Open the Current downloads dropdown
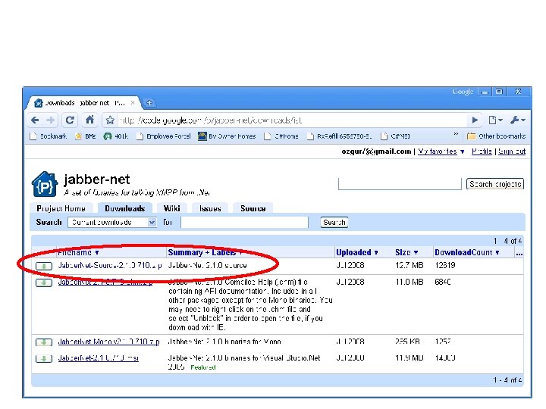This screenshot has height=409, width=546. pos(112,222)
